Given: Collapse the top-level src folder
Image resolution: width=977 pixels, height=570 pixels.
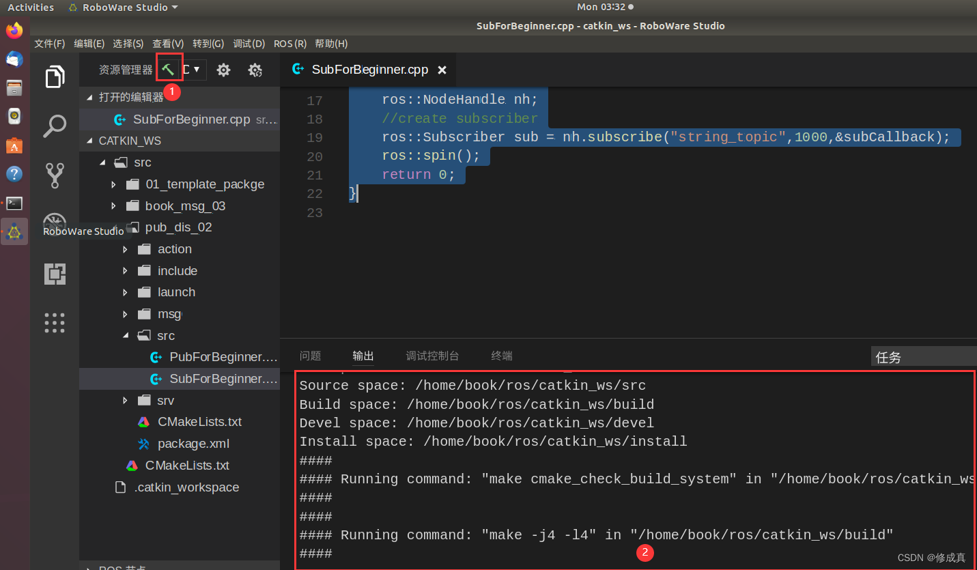Looking at the screenshot, I should pyautogui.click(x=103, y=162).
